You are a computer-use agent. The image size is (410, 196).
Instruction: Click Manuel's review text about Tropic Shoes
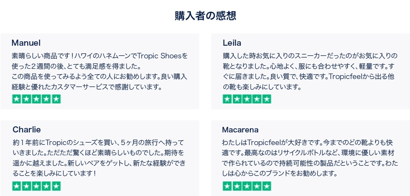(x=99, y=72)
